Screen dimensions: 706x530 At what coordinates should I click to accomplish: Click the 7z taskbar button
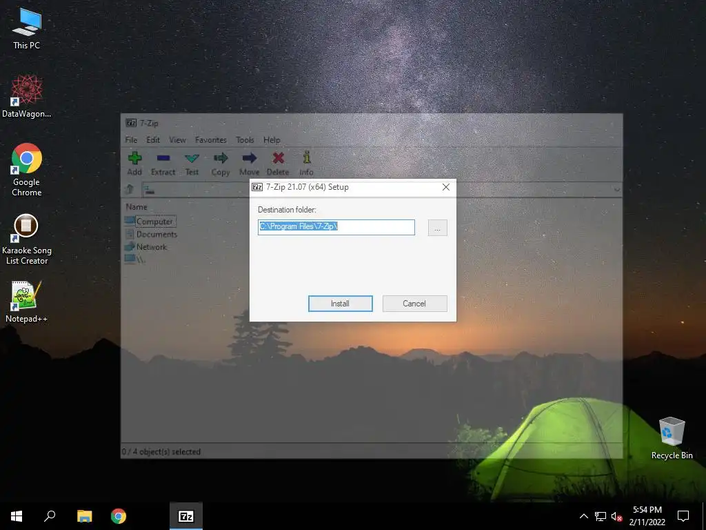click(186, 516)
